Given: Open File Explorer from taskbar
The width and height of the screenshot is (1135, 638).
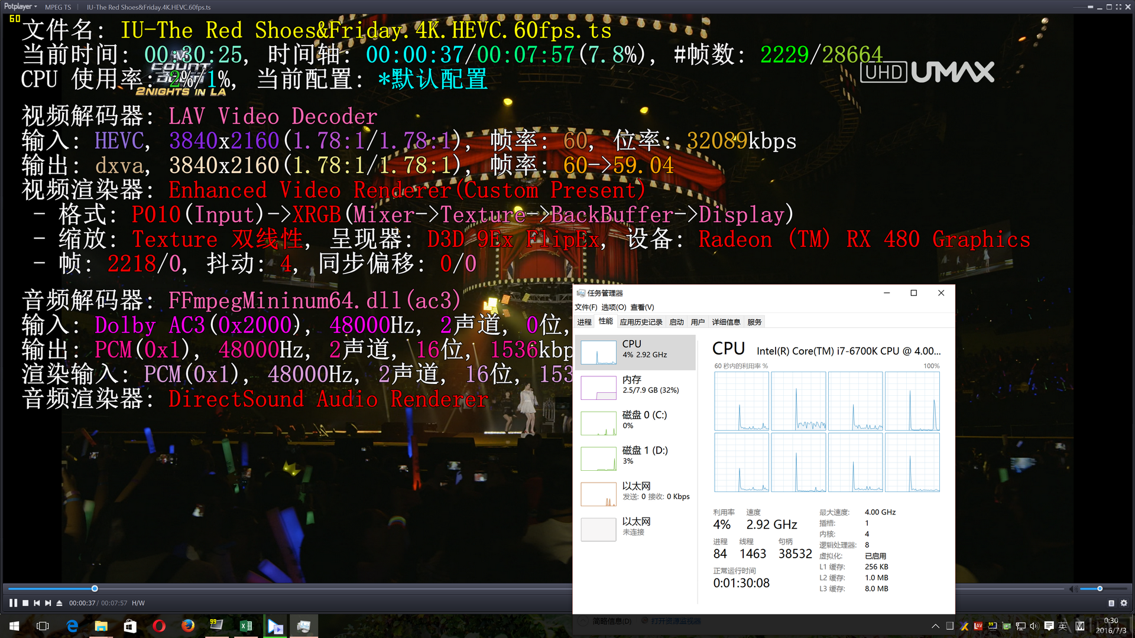Looking at the screenshot, I should (101, 626).
